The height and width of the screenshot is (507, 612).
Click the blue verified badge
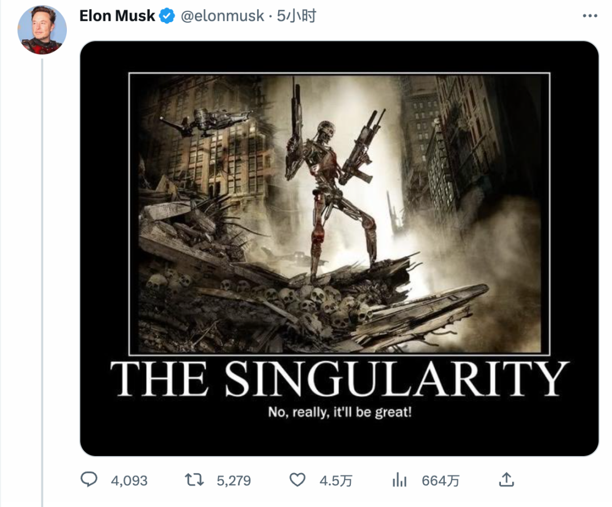pos(167,16)
